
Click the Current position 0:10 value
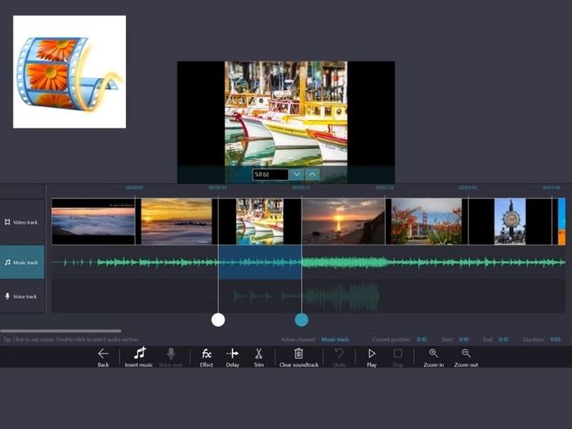click(422, 340)
